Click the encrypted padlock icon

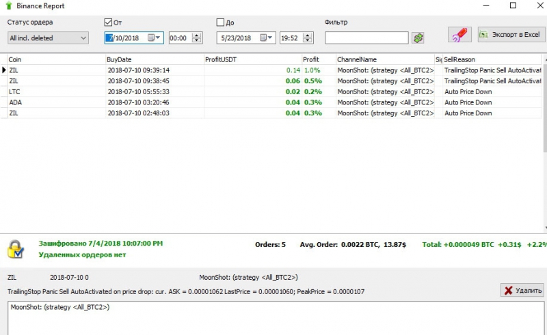[x=15, y=249]
